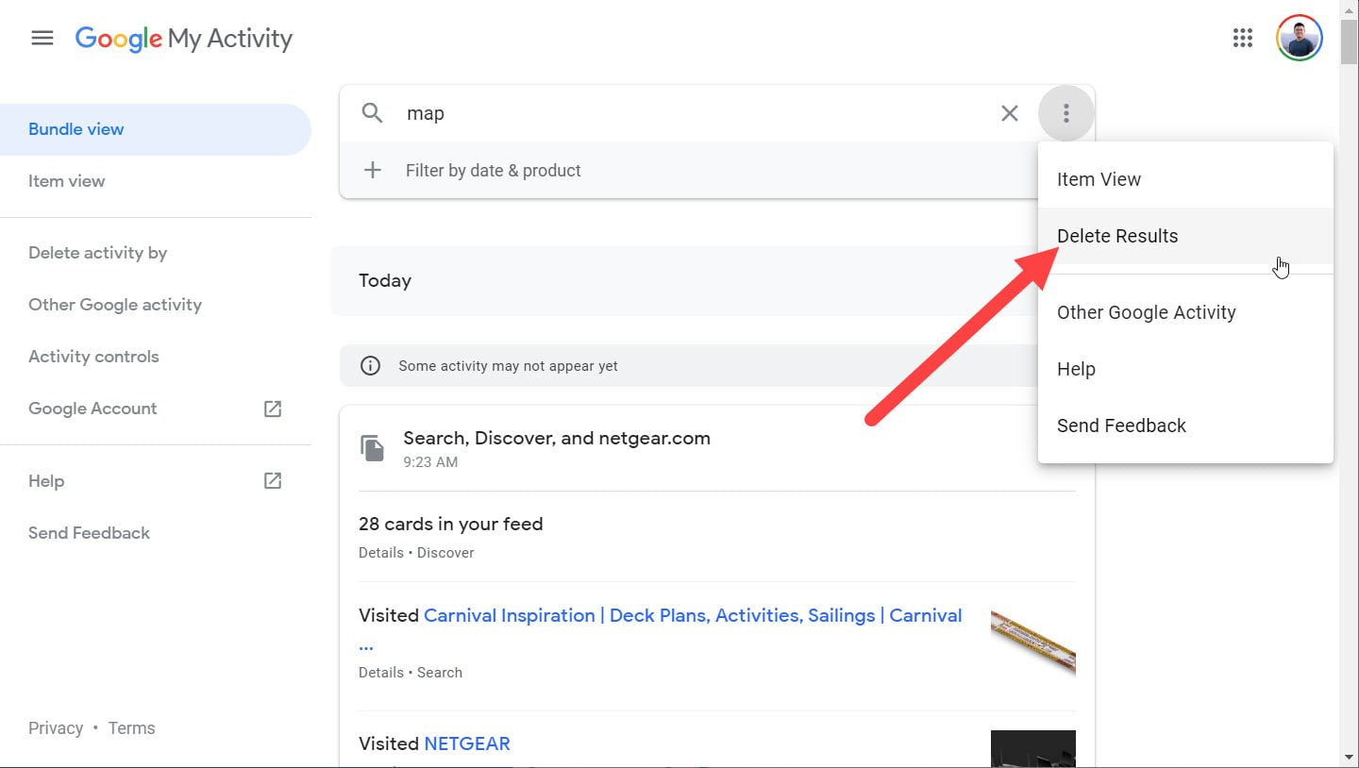The height and width of the screenshot is (768, 1359).
Task: Open the Google apps grid
Action: [x=1242, y=38]
